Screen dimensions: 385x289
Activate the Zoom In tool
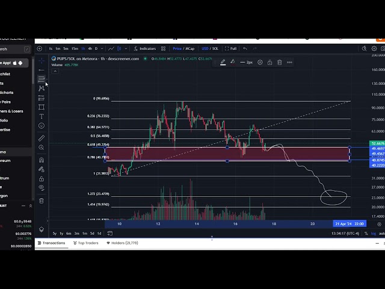42,148
